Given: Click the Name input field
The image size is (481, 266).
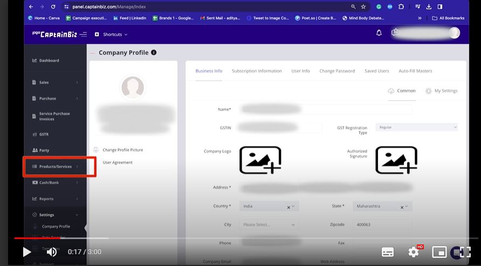Looking at the screenshot, I should pyautogui.click(x=326, y=109).
